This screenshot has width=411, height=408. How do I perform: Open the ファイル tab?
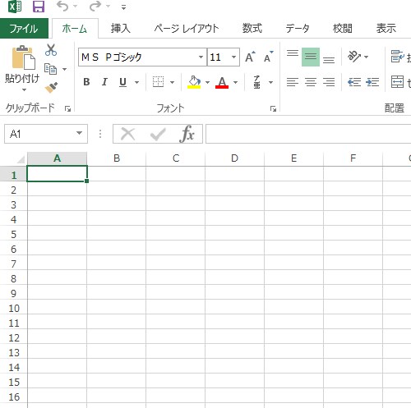coord(24,29)
